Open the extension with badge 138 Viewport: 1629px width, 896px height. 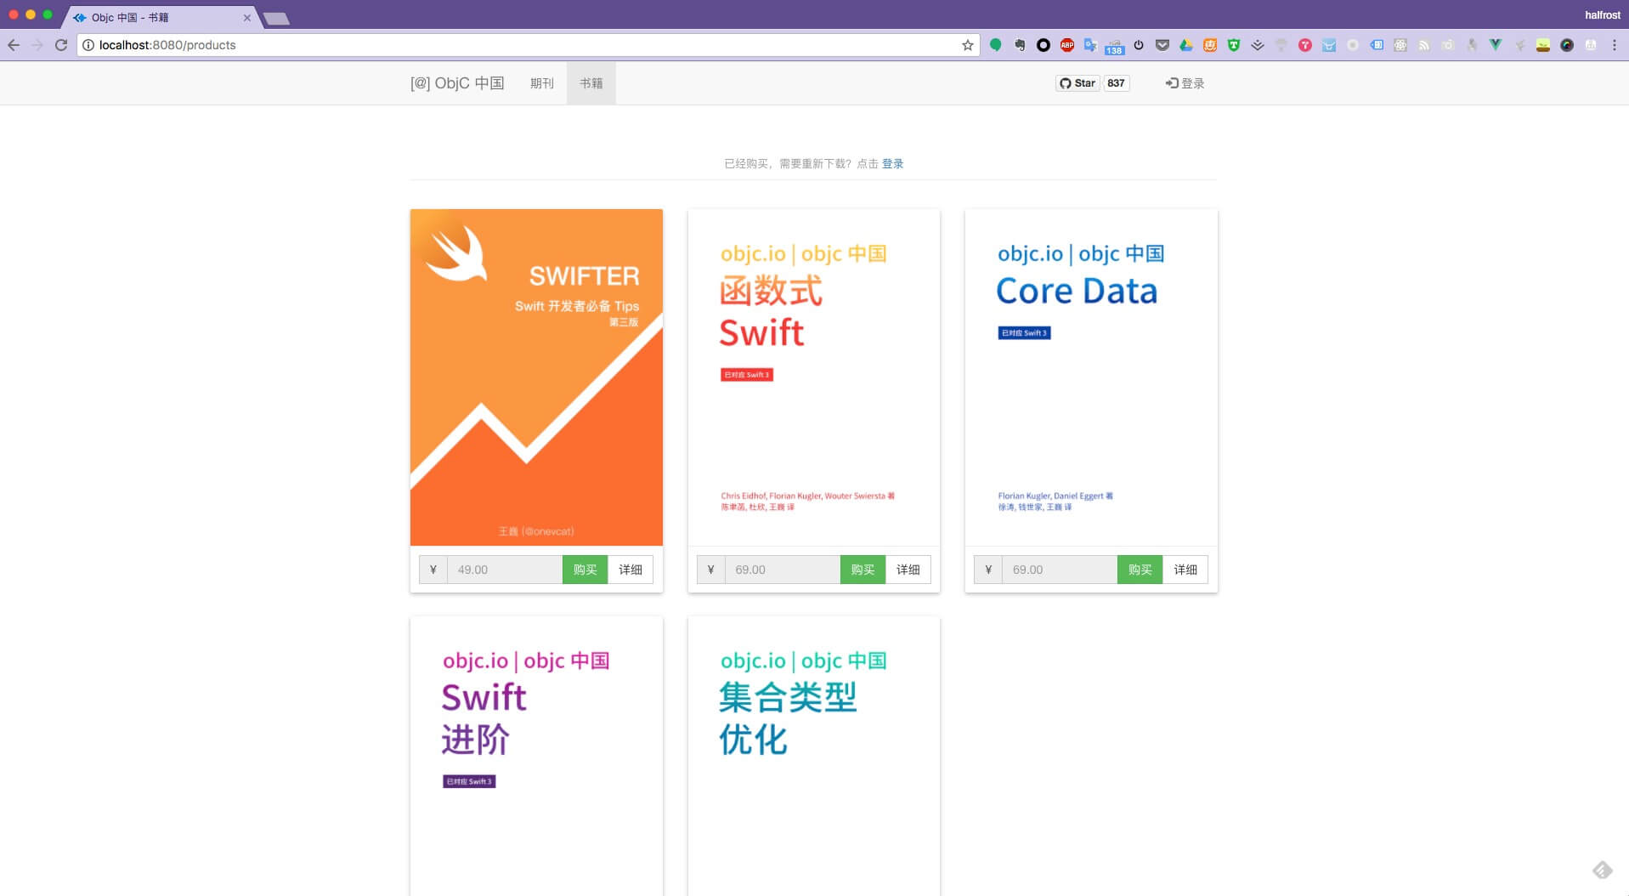click(x=1114, y=47)
